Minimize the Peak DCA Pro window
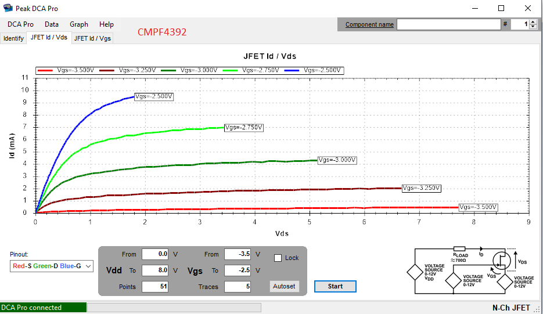 pos(475,8)
